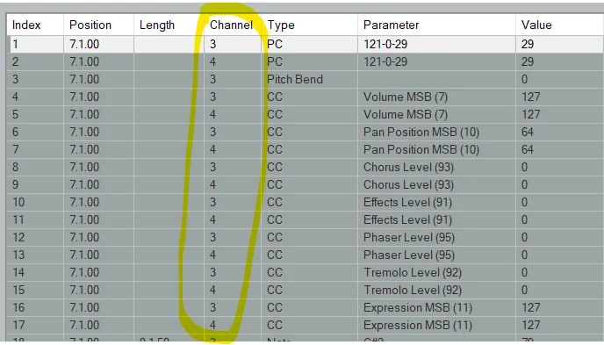The image size is (604, 345).
Task: Click Tremolo Level (92) in row 15
Action: point(436,290)
